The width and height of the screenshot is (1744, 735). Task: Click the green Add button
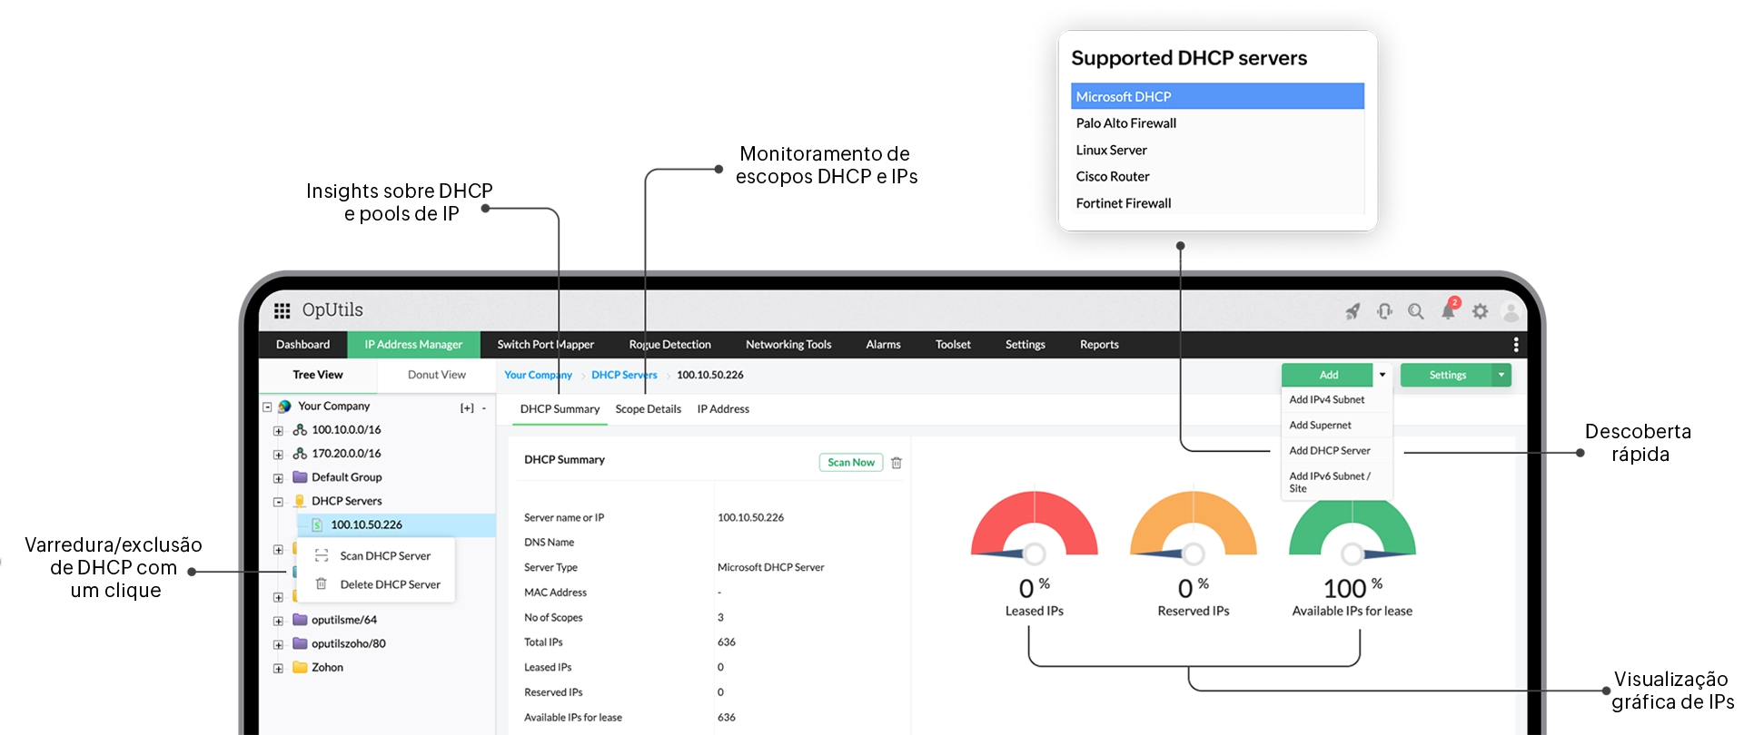point(1328,375)
